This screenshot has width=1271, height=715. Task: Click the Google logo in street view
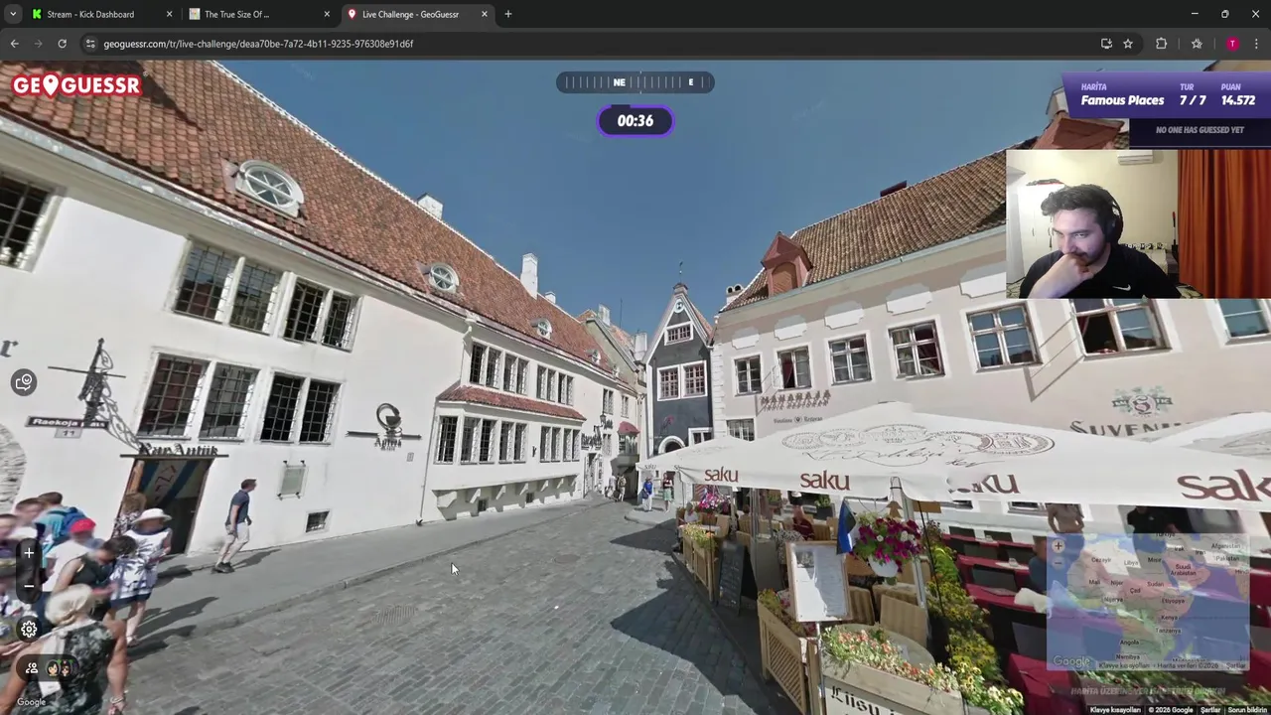tap(31, 702)
